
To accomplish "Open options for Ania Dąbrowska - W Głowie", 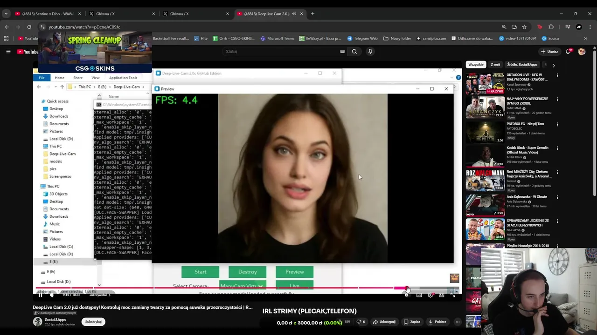I will click(x=557, y=197).
